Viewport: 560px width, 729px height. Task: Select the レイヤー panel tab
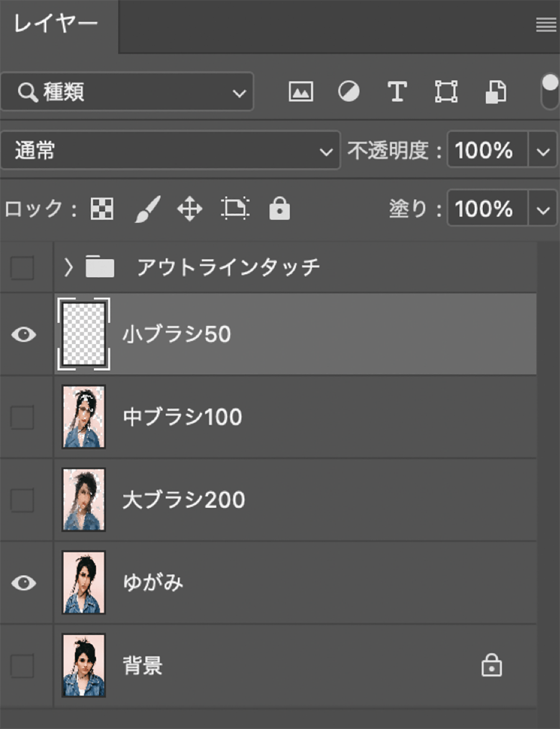tap(56, 25)
